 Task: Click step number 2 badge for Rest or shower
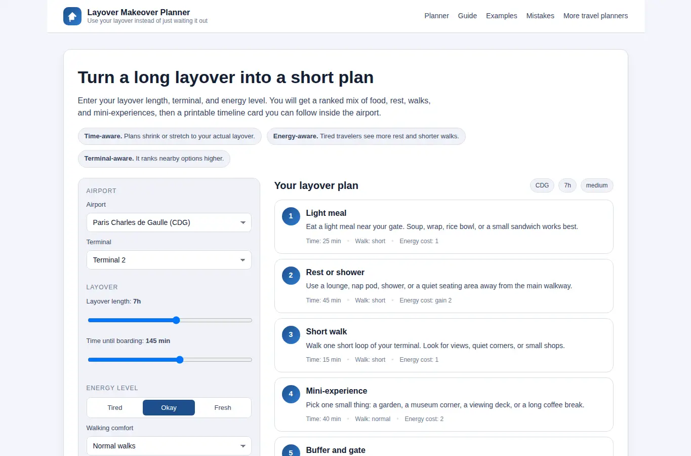click(291, 275)
